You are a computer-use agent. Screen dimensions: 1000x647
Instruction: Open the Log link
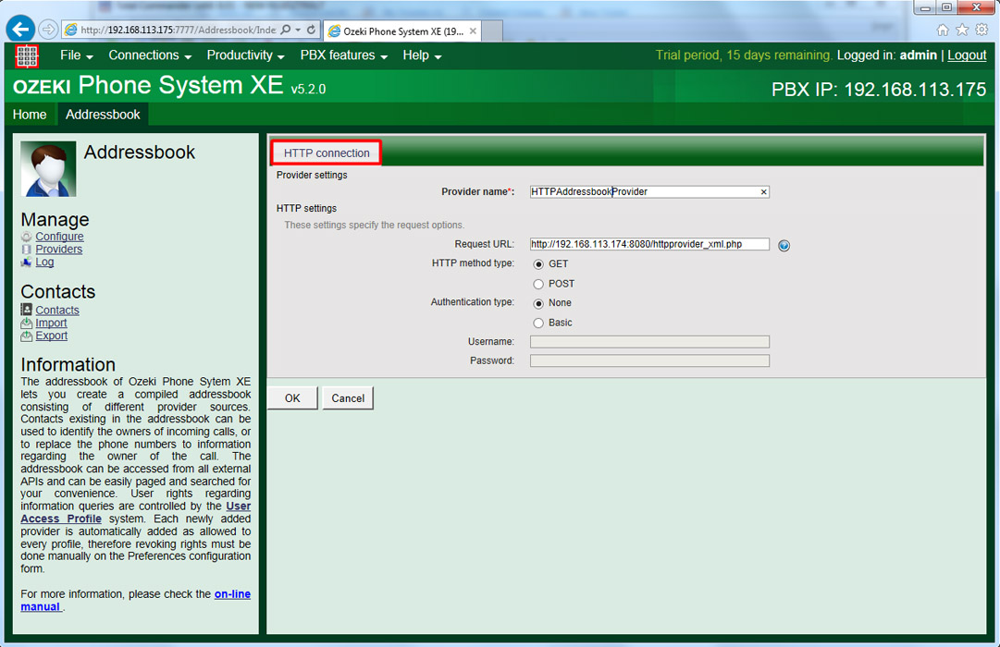coord(44,262)
